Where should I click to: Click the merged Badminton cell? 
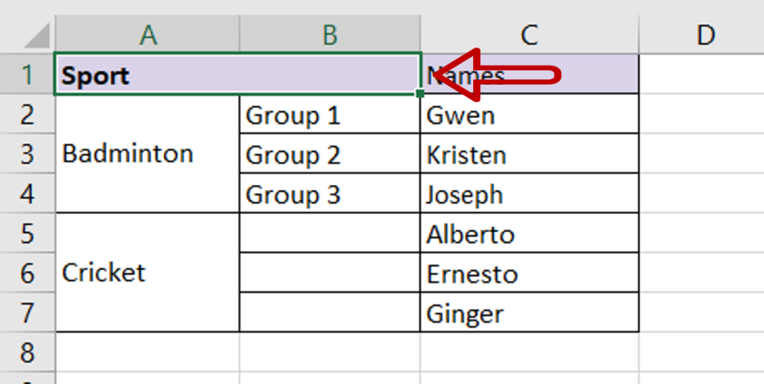pos(148,154)
